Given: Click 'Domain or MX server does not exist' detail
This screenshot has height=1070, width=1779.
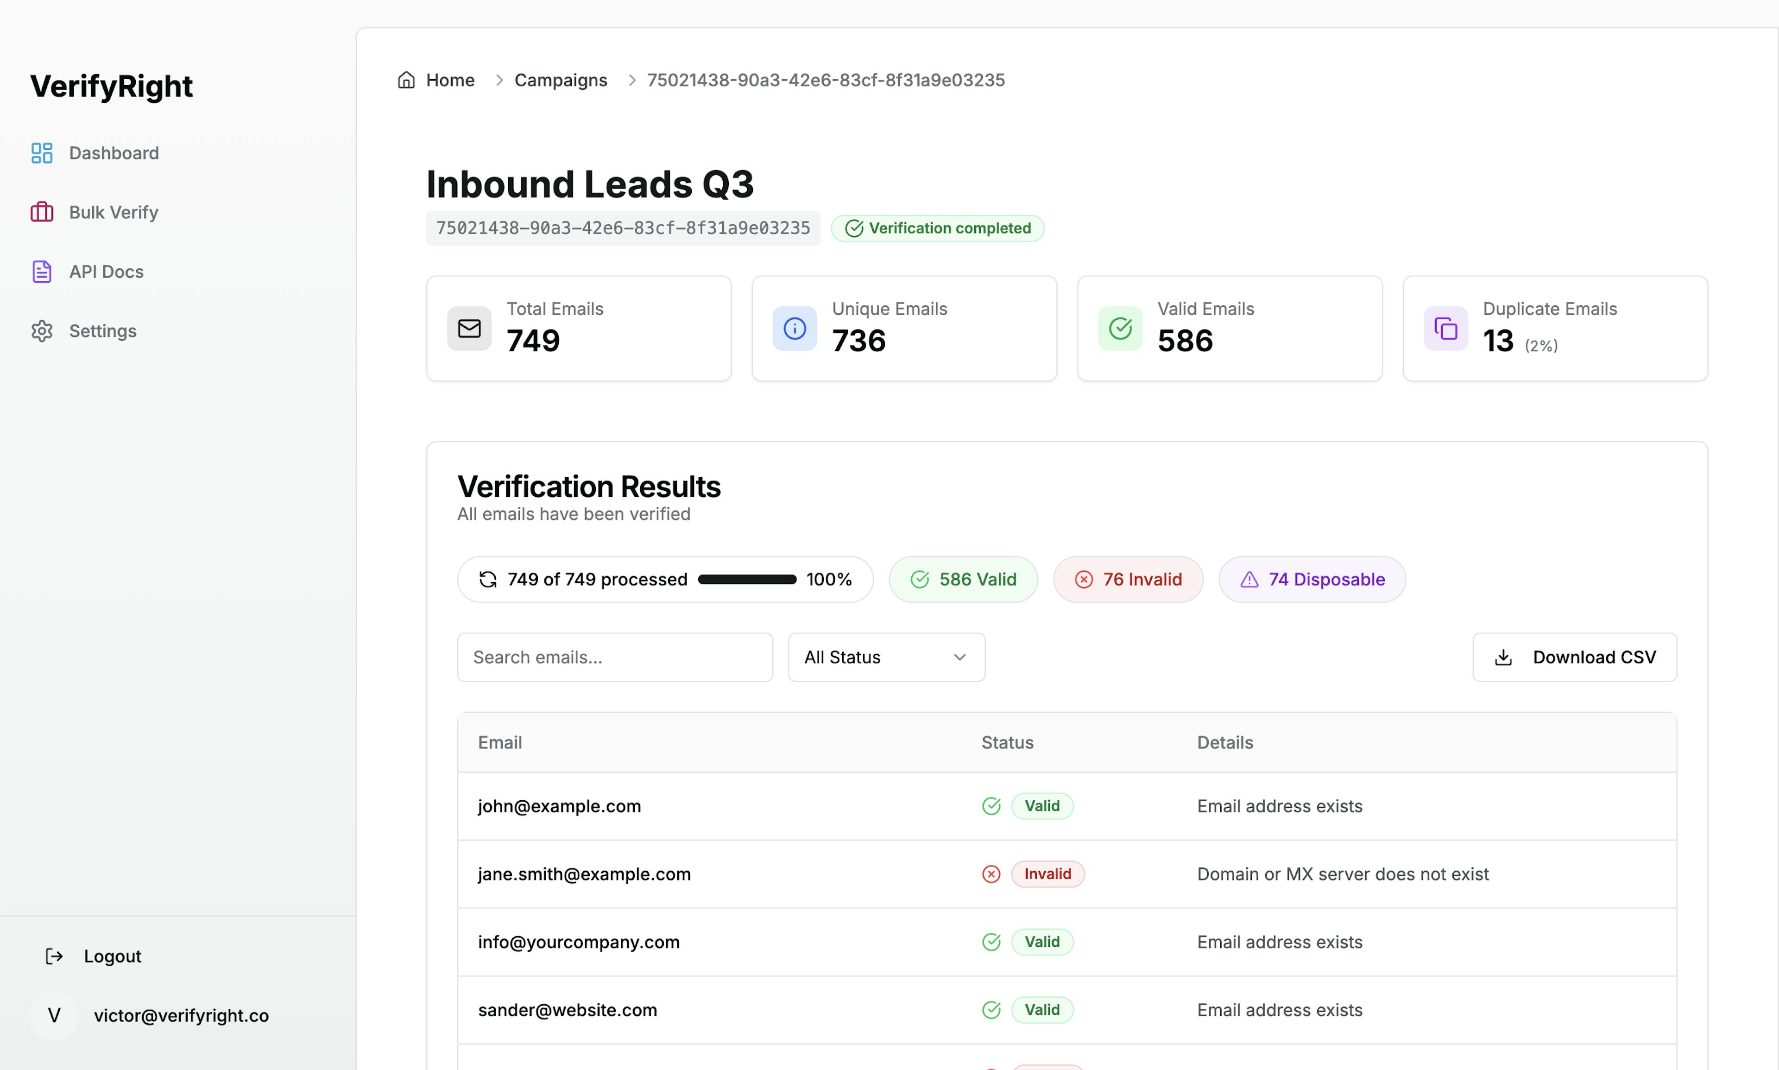Looking at the screenshot, I should pos(1343,874).
